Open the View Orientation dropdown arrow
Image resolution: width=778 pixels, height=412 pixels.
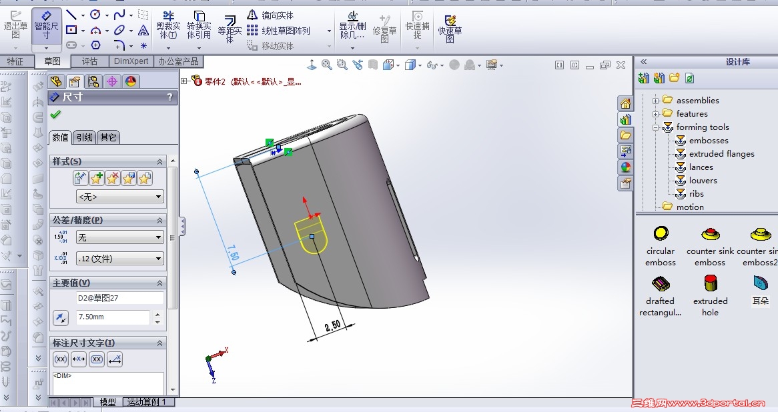398,65
